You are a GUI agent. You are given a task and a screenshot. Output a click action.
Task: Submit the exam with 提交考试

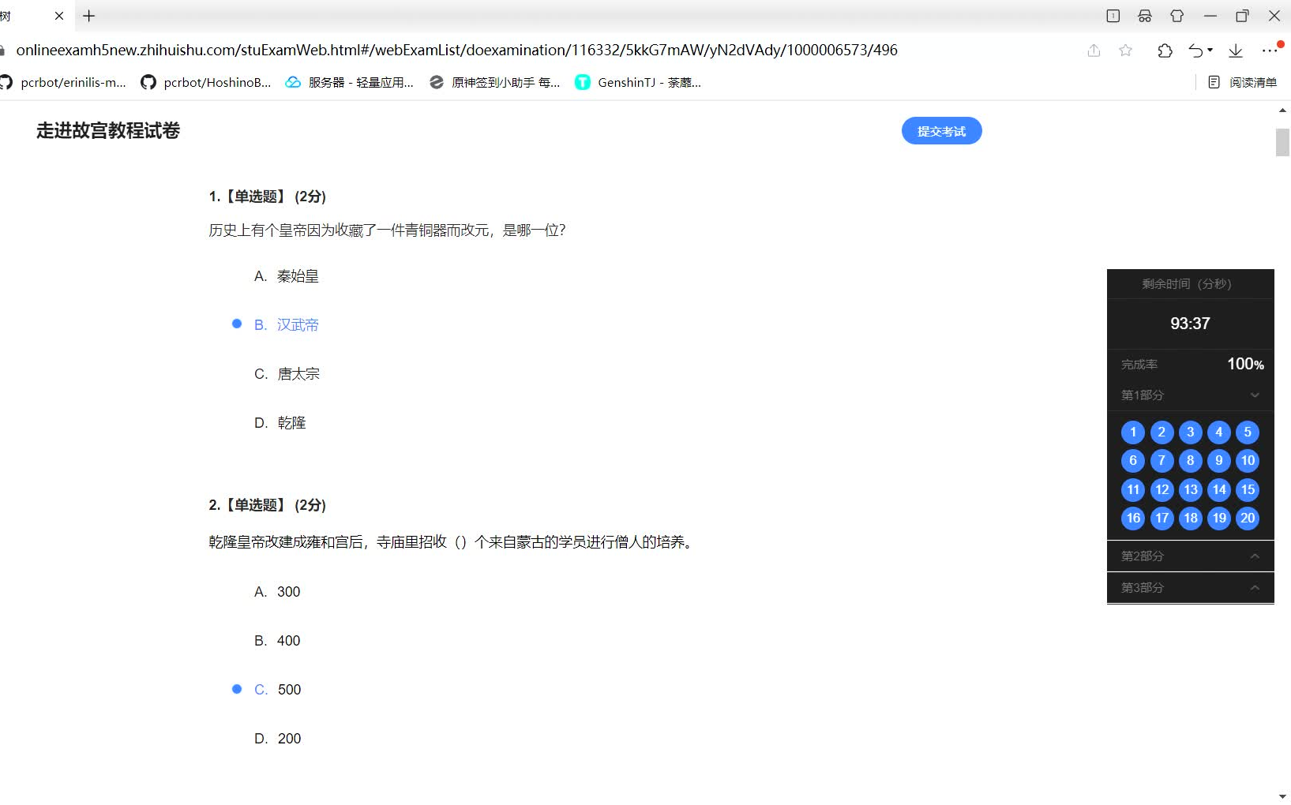coord(941,131)
